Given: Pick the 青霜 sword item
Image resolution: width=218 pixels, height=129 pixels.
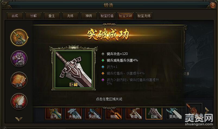Looking at the screenshot, I should [134, 114].
